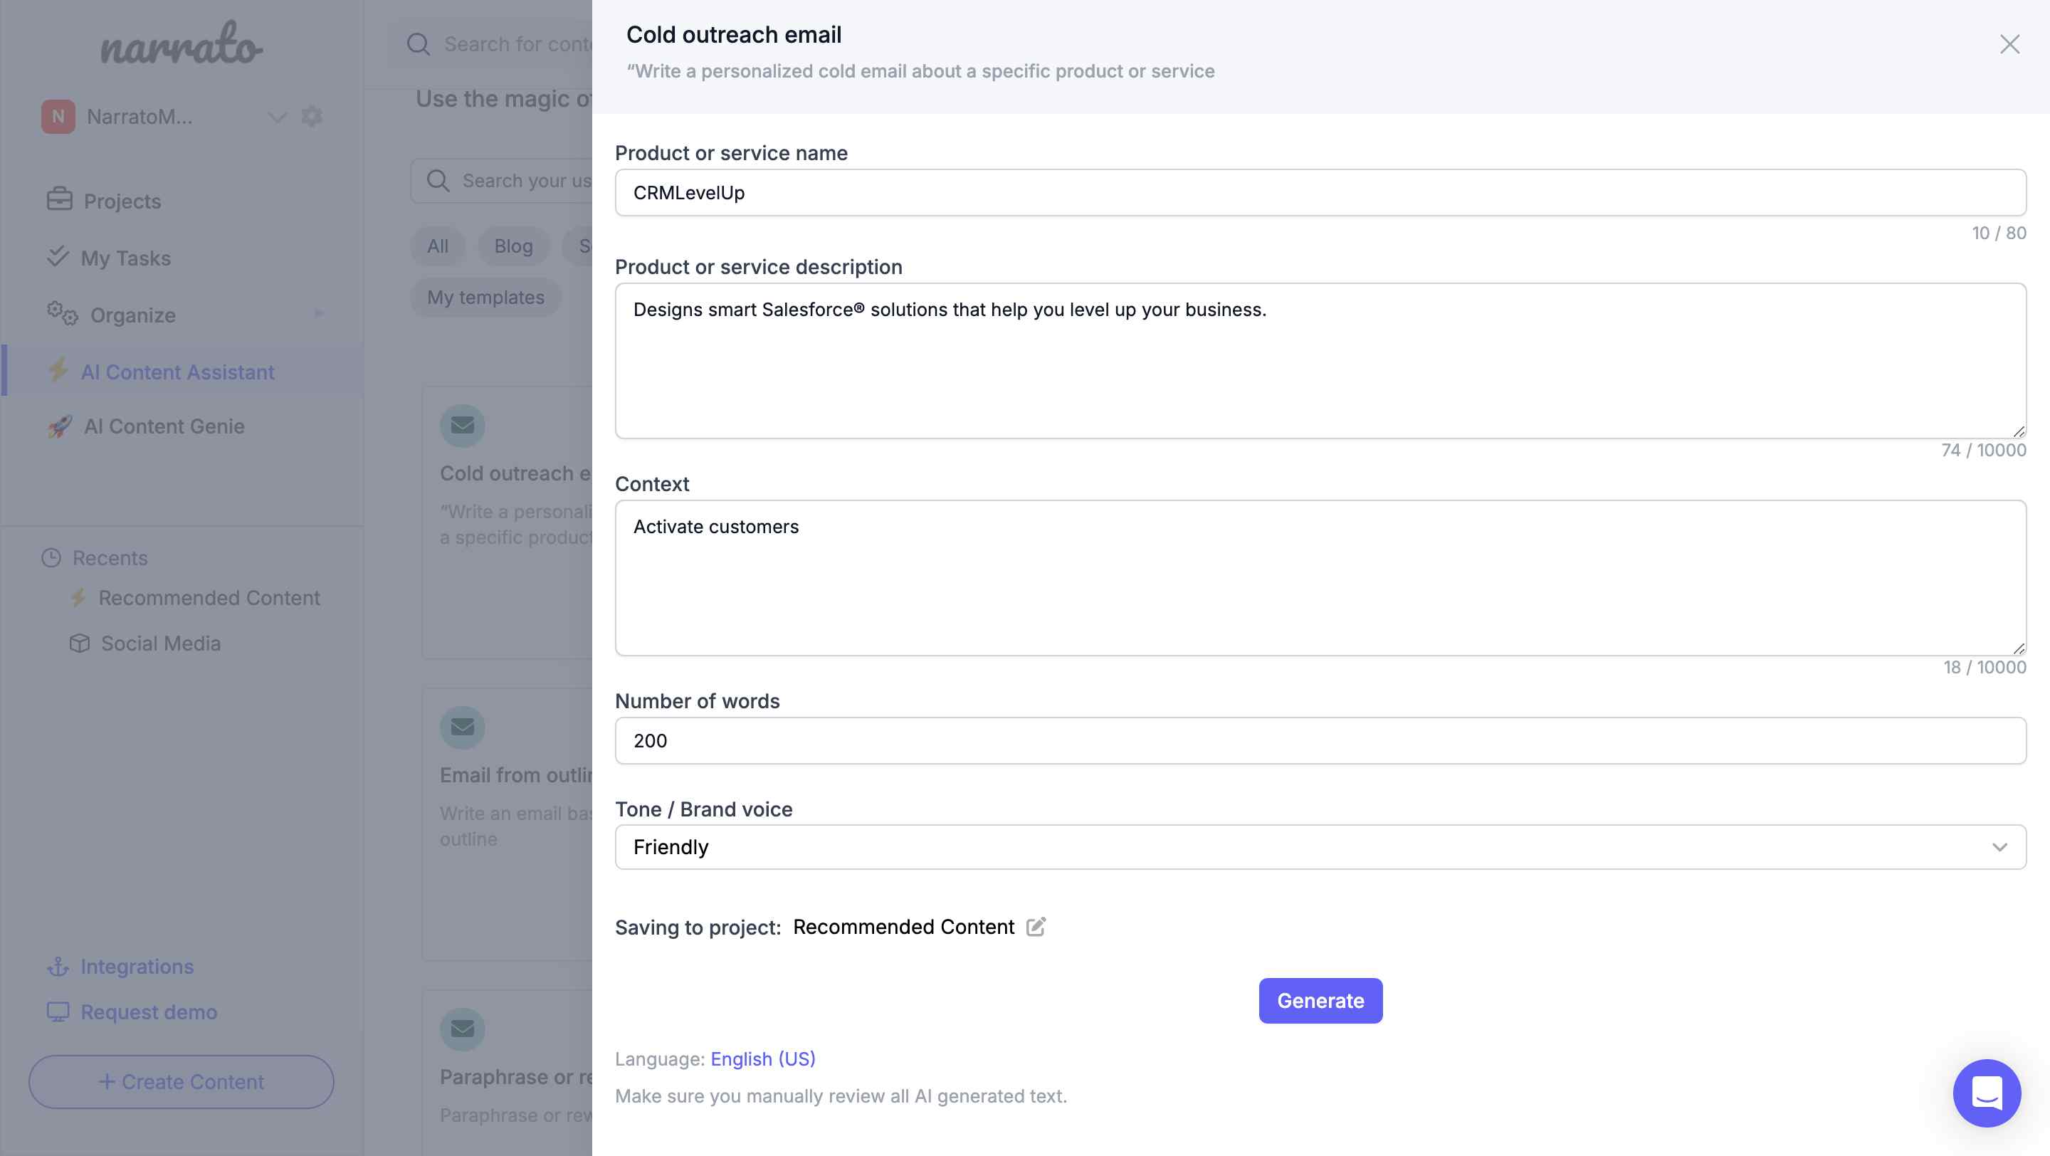This screenshot has height=1156, width=2050.
Task: Click the Recommended Content lightning icon
Action: point(78,597)
